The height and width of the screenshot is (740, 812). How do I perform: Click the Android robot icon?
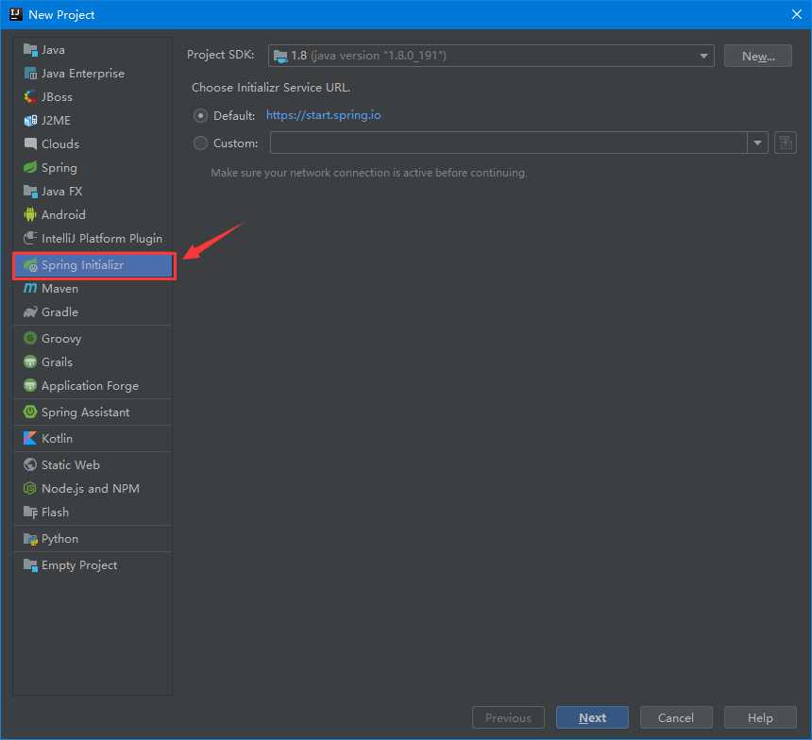(x=30, y=214)
